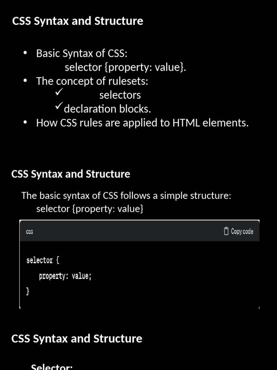This screenshot has height=370, width=277.
Task: Click the second CSS Syntax and Structure heading
Action: (71, 174)
